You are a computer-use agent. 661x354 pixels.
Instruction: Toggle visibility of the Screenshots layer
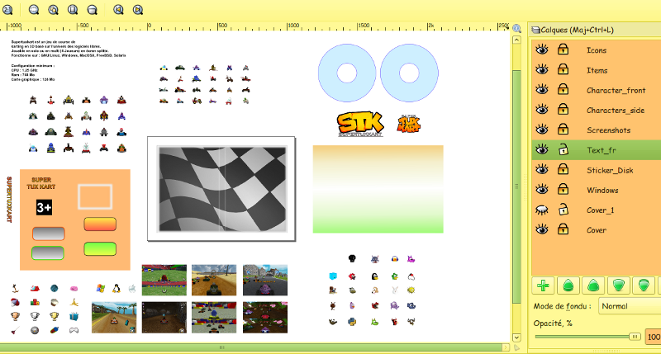[542, 130]
